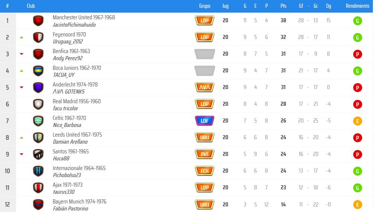Click the PH1 group badge for Santos
This screenshot has width=374, height=212.
[205, 154]
